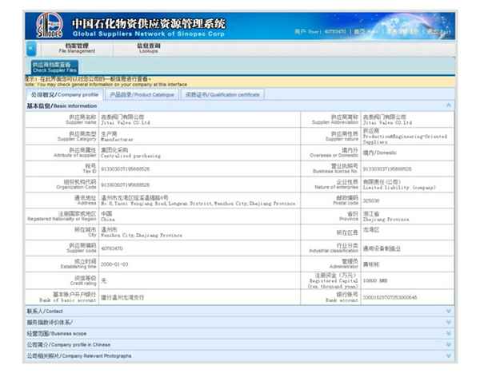Click the Basic Information section header
The height and width of the screenshot is (373, 480).
[62, 105]
